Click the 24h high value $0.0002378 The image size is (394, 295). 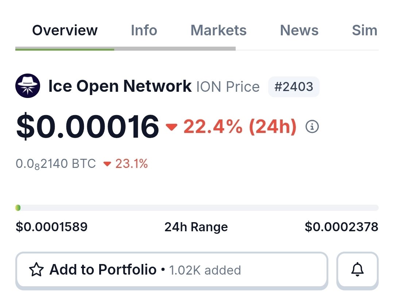341,227
